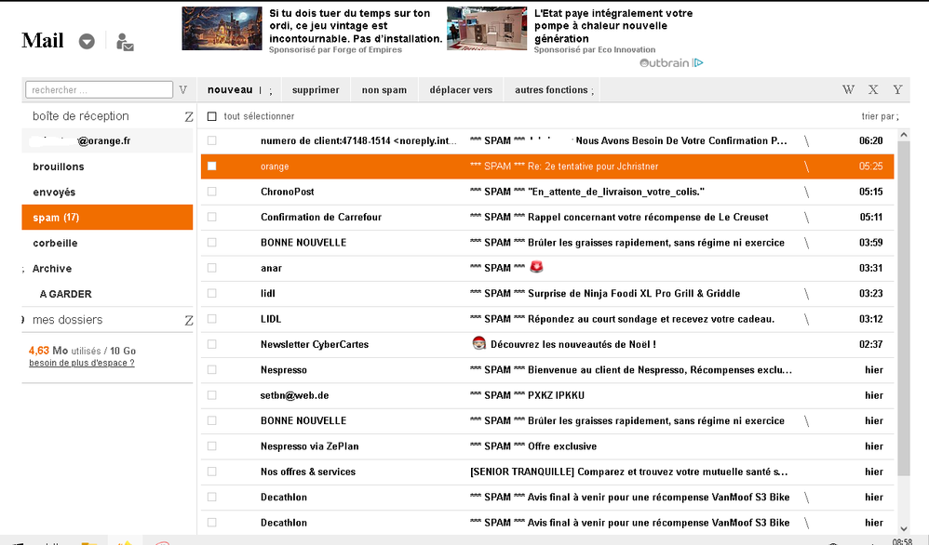Image resolution: width=929 pixels, height=545 pixels.
Task: Click the scrollbar down arrow of the message list
Action: 904,528
